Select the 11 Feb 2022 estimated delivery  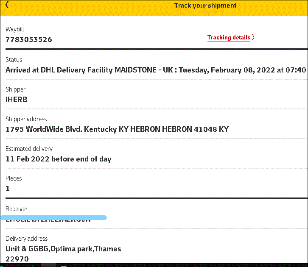pyautogui.click(x=58, y=159)
